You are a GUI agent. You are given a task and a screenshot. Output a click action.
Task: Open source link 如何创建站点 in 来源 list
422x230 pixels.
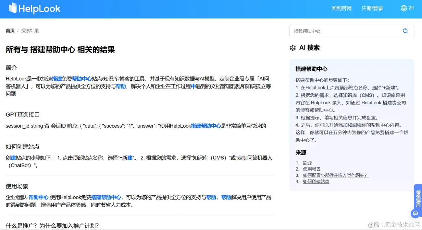pos(316,181)
